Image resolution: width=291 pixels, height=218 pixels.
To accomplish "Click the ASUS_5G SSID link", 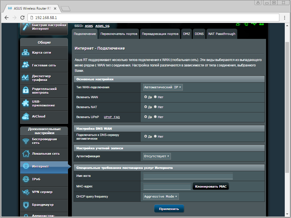I will click(102, 26).
